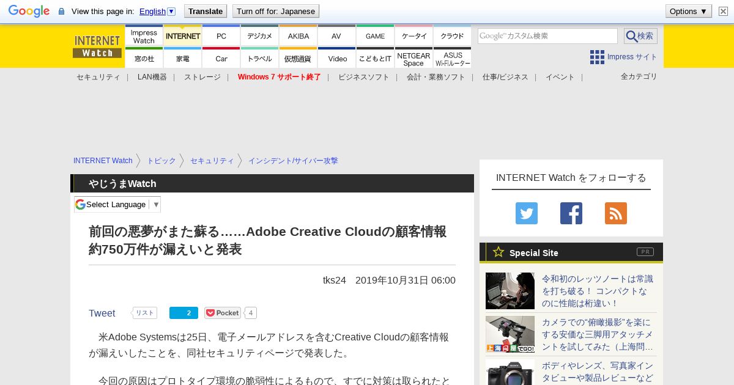Click the PR badge
Viewport: 734px width, 385px height.
(x=645, y=252)
